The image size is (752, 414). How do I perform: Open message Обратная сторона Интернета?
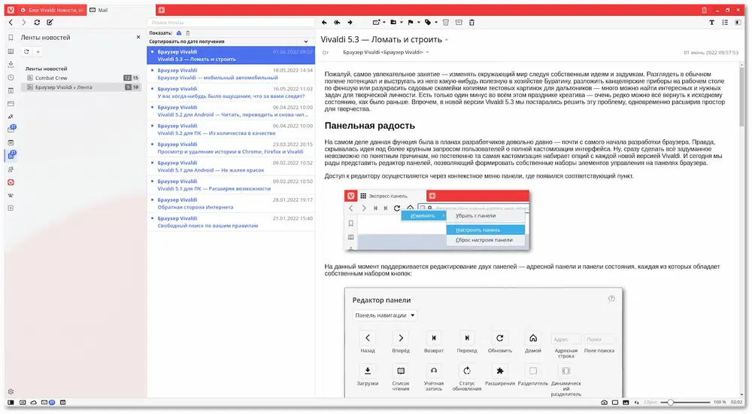click(231, 204)
